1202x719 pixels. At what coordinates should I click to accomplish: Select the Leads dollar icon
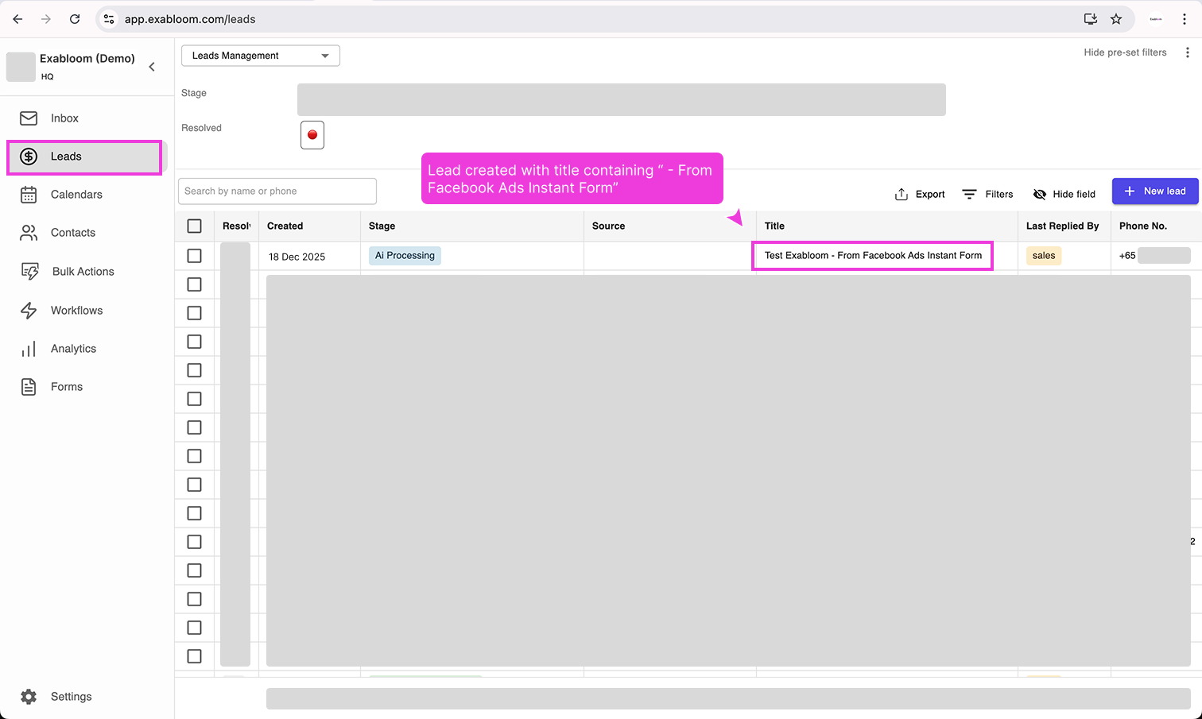29,156
